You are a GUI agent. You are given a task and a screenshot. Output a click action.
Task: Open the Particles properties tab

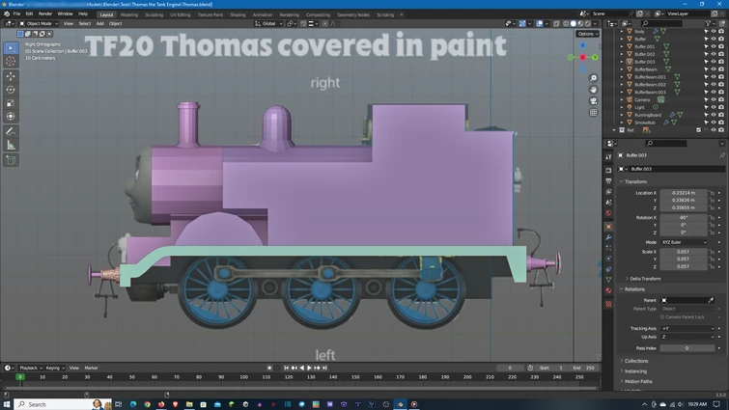click(x=608, y=248)
